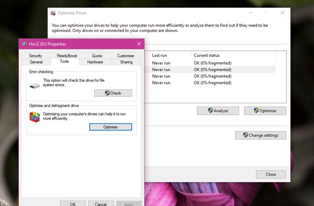The image size is (314, 206).
Task: Select the first Never run drive row
Action: [210, 63]
